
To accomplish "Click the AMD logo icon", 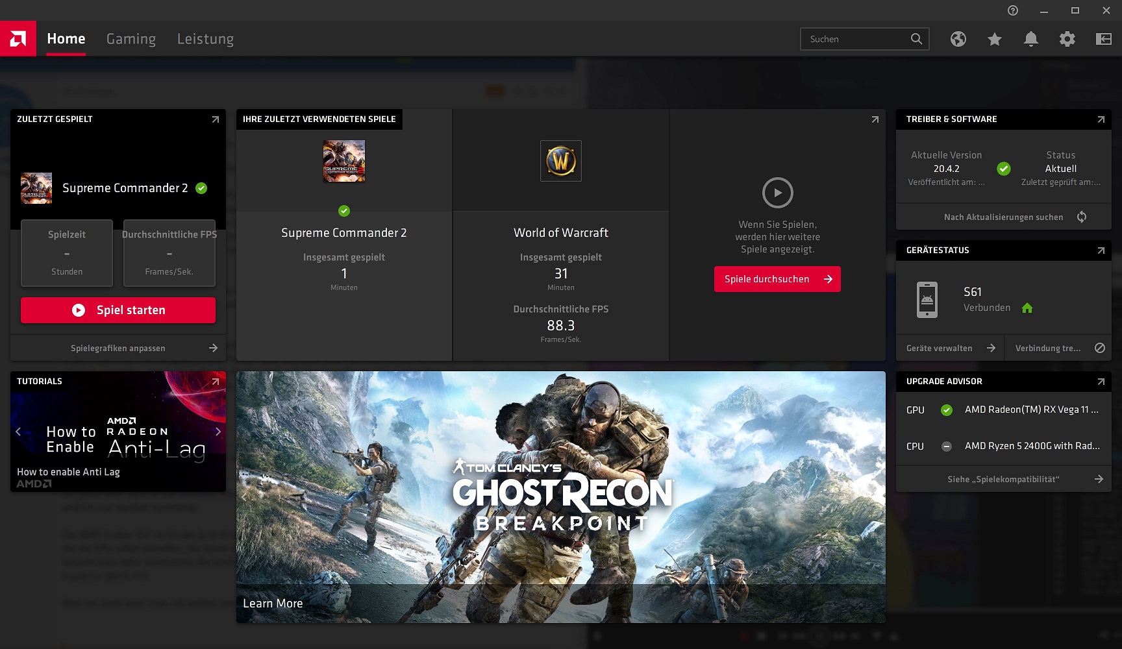I will [x=18, y=39].
